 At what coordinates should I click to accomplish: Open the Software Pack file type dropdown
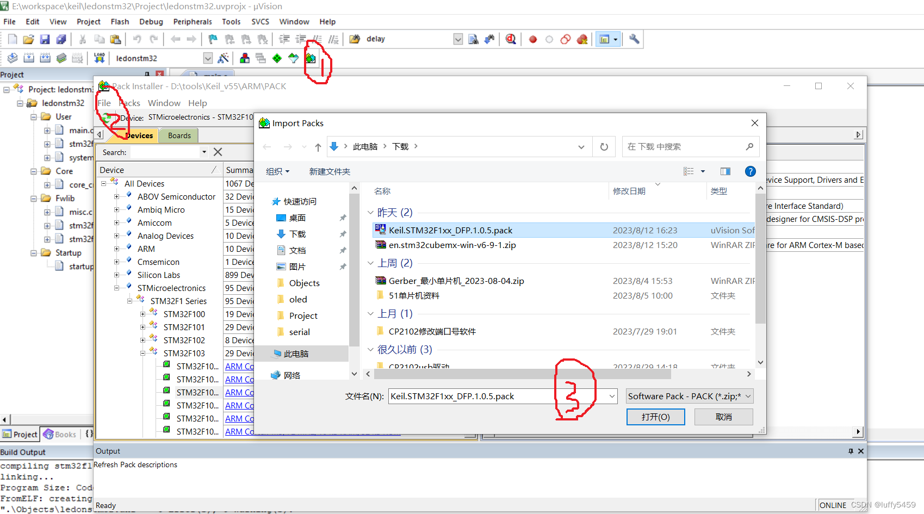(x=690, y=397)
